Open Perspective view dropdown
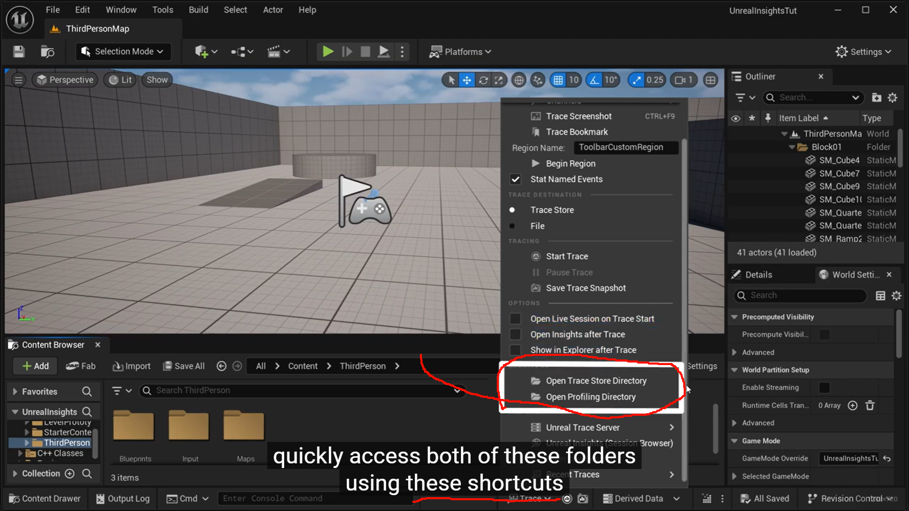The height and width of the screenshot is (511, 909). pyautogui.click(x=65, y=80)
